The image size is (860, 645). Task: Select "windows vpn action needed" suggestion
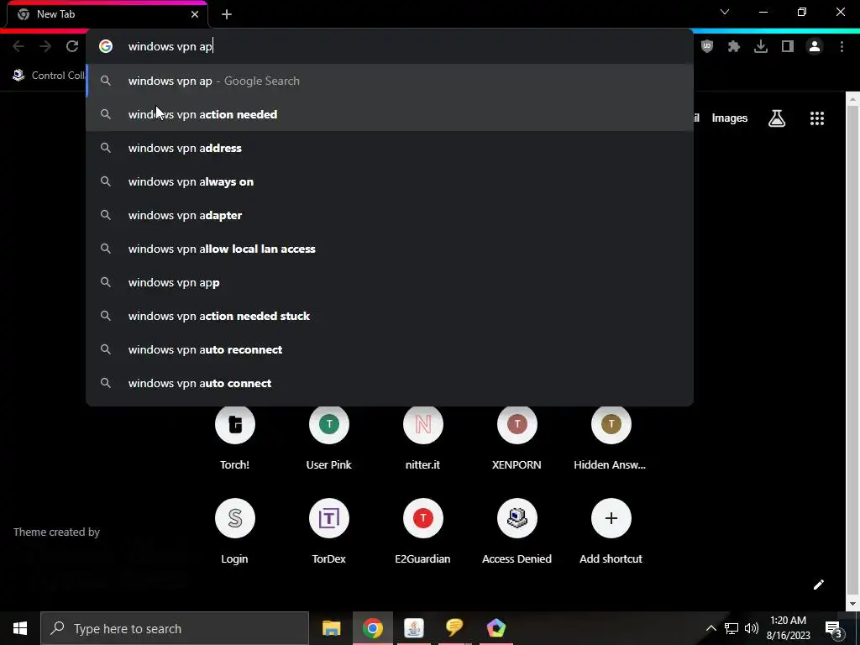click(390, 114)
